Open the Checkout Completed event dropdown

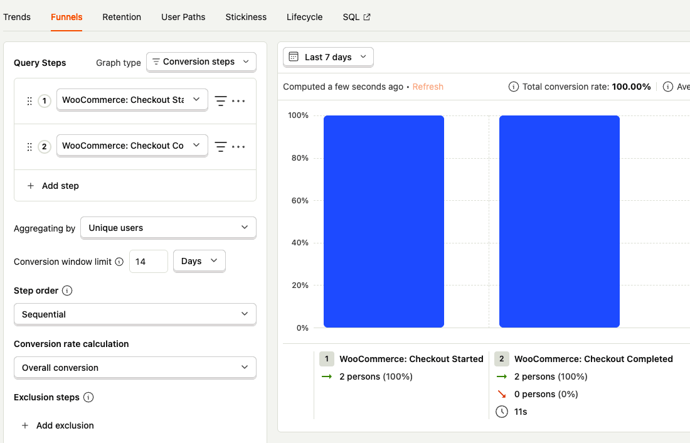pyautogui.click(x=132, y=146)
